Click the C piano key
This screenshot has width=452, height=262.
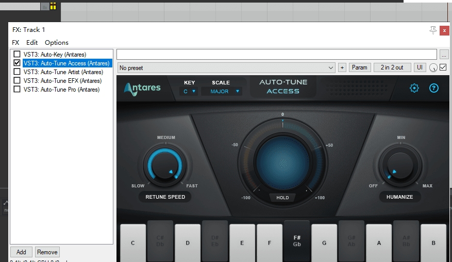[x=133, y=243]
